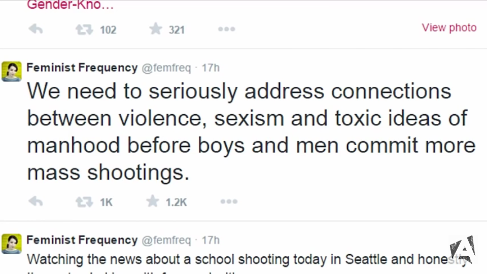Reply to the mass shootings tweet
This screenshot has height=274, width=487.
pyautogui.click(x=36, y=202)
